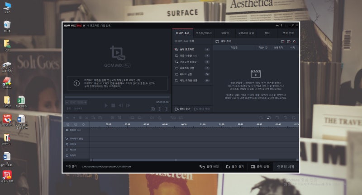Select the 오디오 timeline track
362x195 pixels.
[76, 144]
